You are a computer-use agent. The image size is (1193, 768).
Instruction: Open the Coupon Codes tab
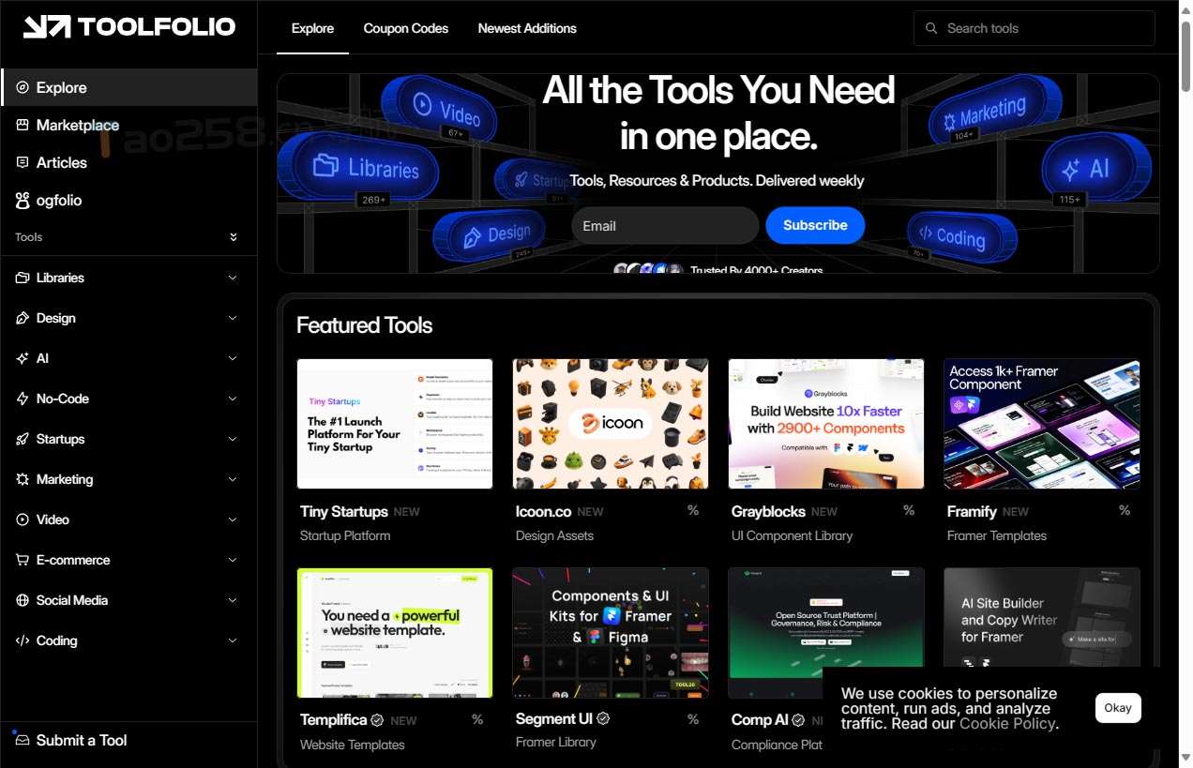point(406,28)
